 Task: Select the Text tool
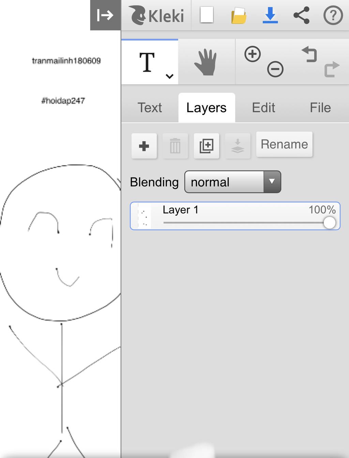[x=147, y=62]
